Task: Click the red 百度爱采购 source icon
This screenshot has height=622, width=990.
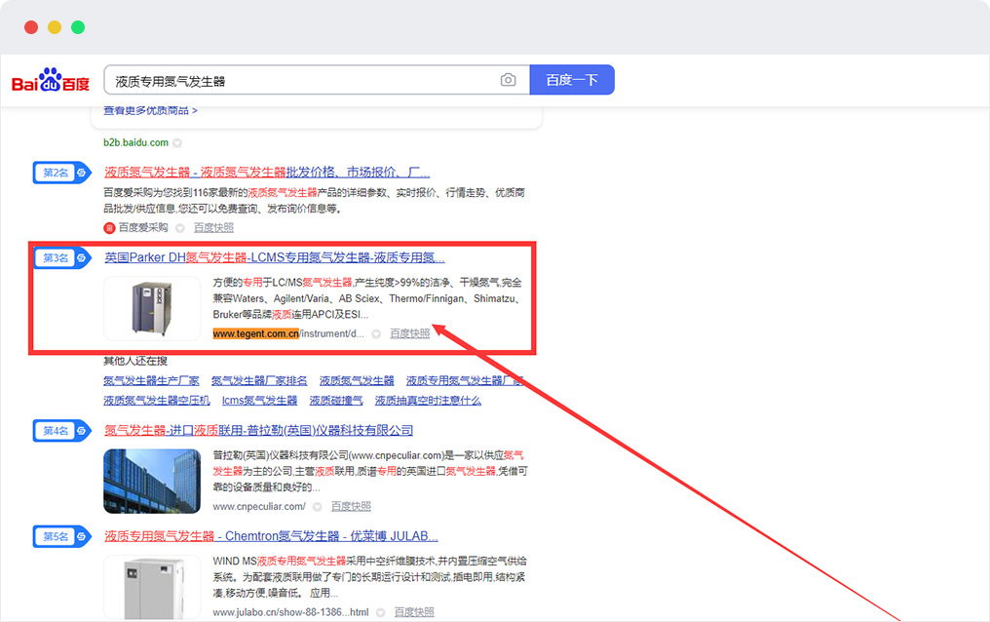Action: (x=109, y=228)
